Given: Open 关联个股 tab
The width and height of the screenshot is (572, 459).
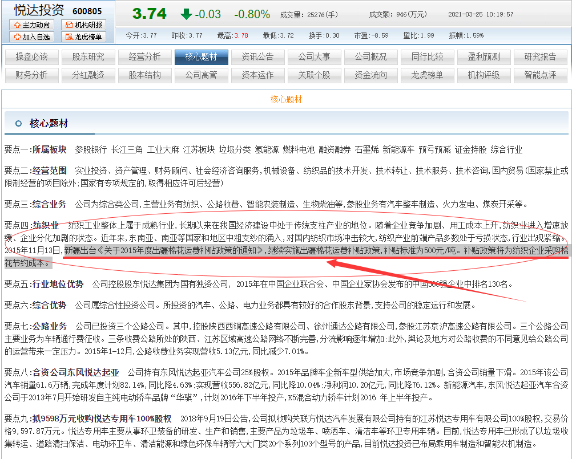Looking at the screenshot, I should point(315,75).
